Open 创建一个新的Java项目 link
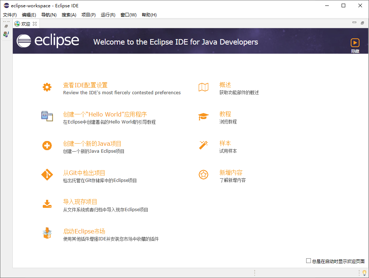Image resolution: width=369 pixels, height=278 pixels. tap(92, 144)
